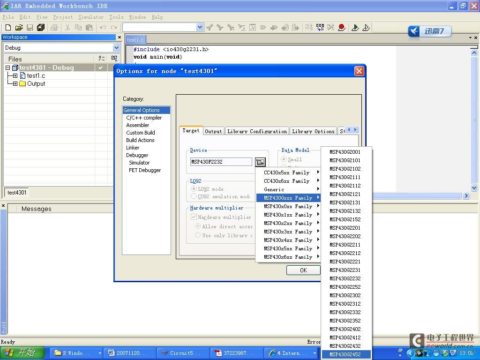The height and width of the screenshot is (360, 480).
Task: Open the Project menu
Action: (63, 17)
